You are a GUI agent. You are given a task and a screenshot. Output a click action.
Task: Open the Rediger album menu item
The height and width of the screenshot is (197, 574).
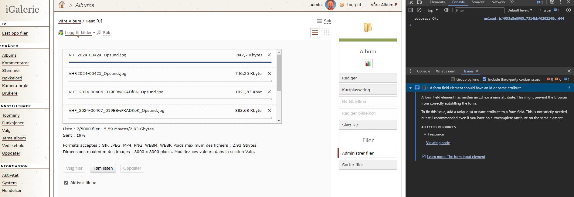(368, 78)
